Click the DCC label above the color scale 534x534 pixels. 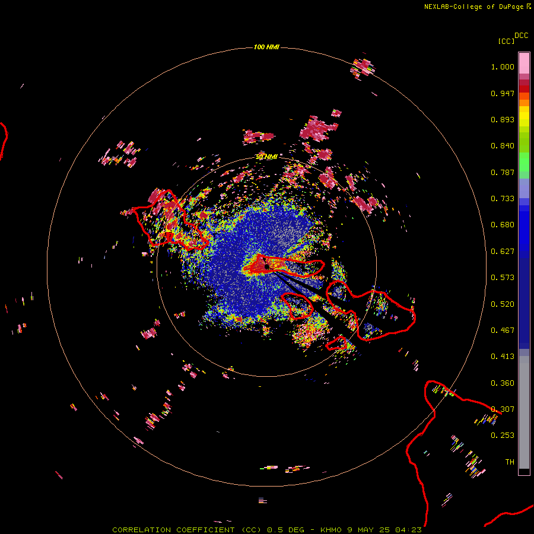(521, 36)
